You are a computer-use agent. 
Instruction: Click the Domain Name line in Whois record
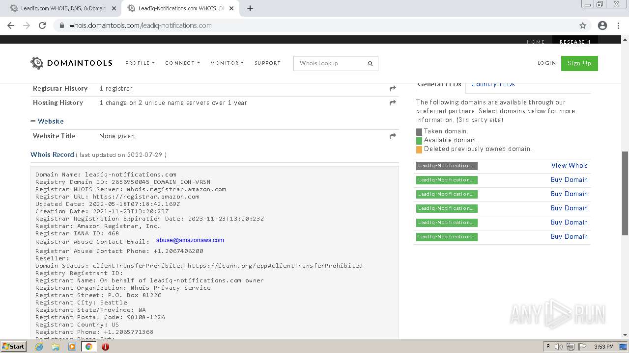tap(106, 175)
